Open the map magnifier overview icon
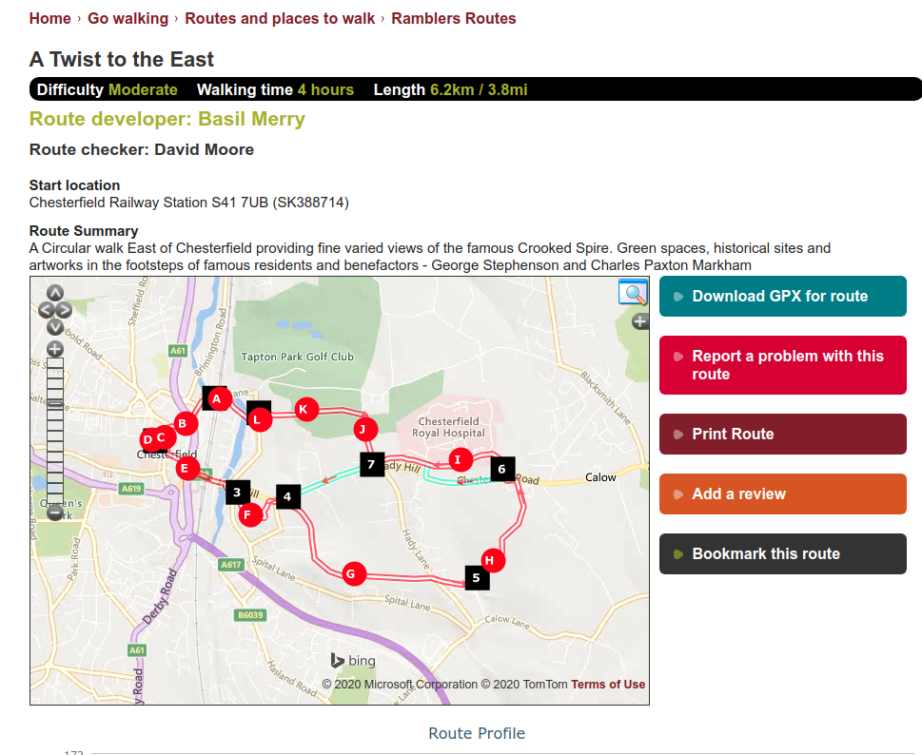The image size is (922, 755). point(633,292)
